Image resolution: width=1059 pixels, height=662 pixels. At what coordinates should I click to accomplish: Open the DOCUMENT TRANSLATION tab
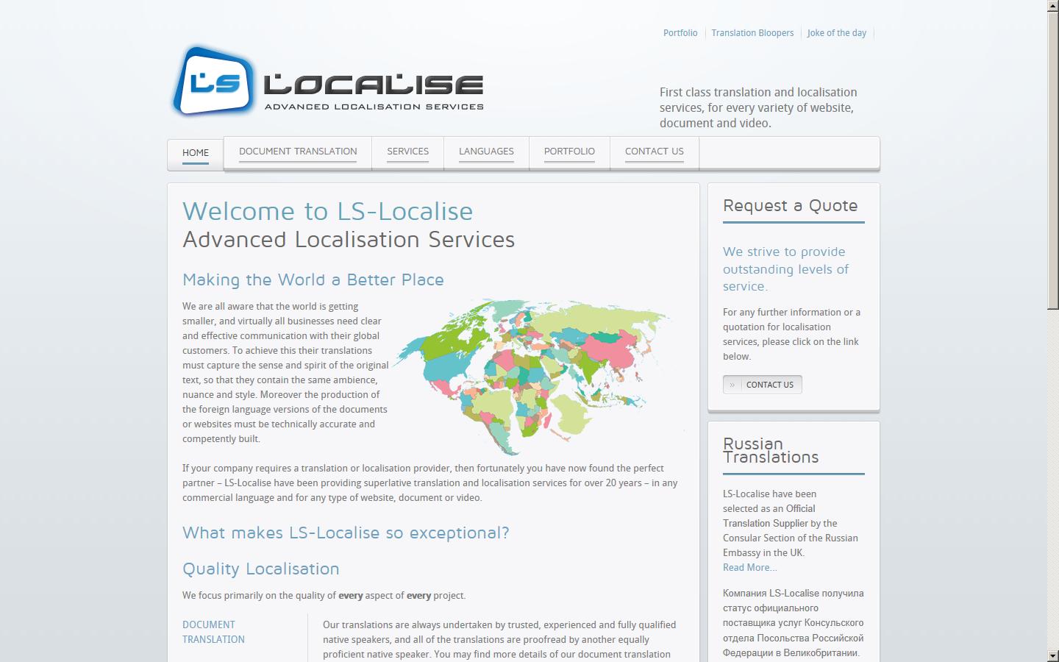[297, 152]
